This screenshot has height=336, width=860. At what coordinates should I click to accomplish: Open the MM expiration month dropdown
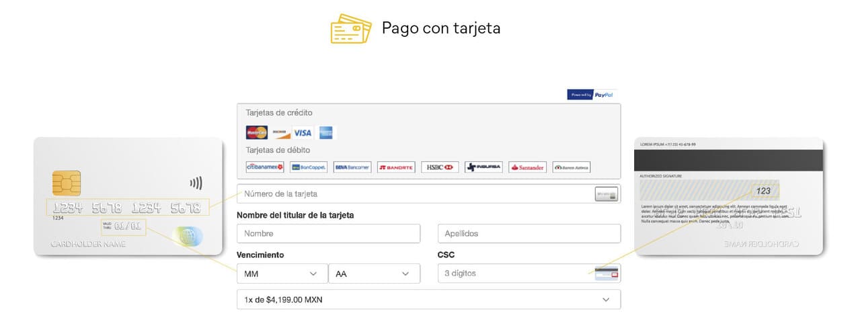pos(282,274)
